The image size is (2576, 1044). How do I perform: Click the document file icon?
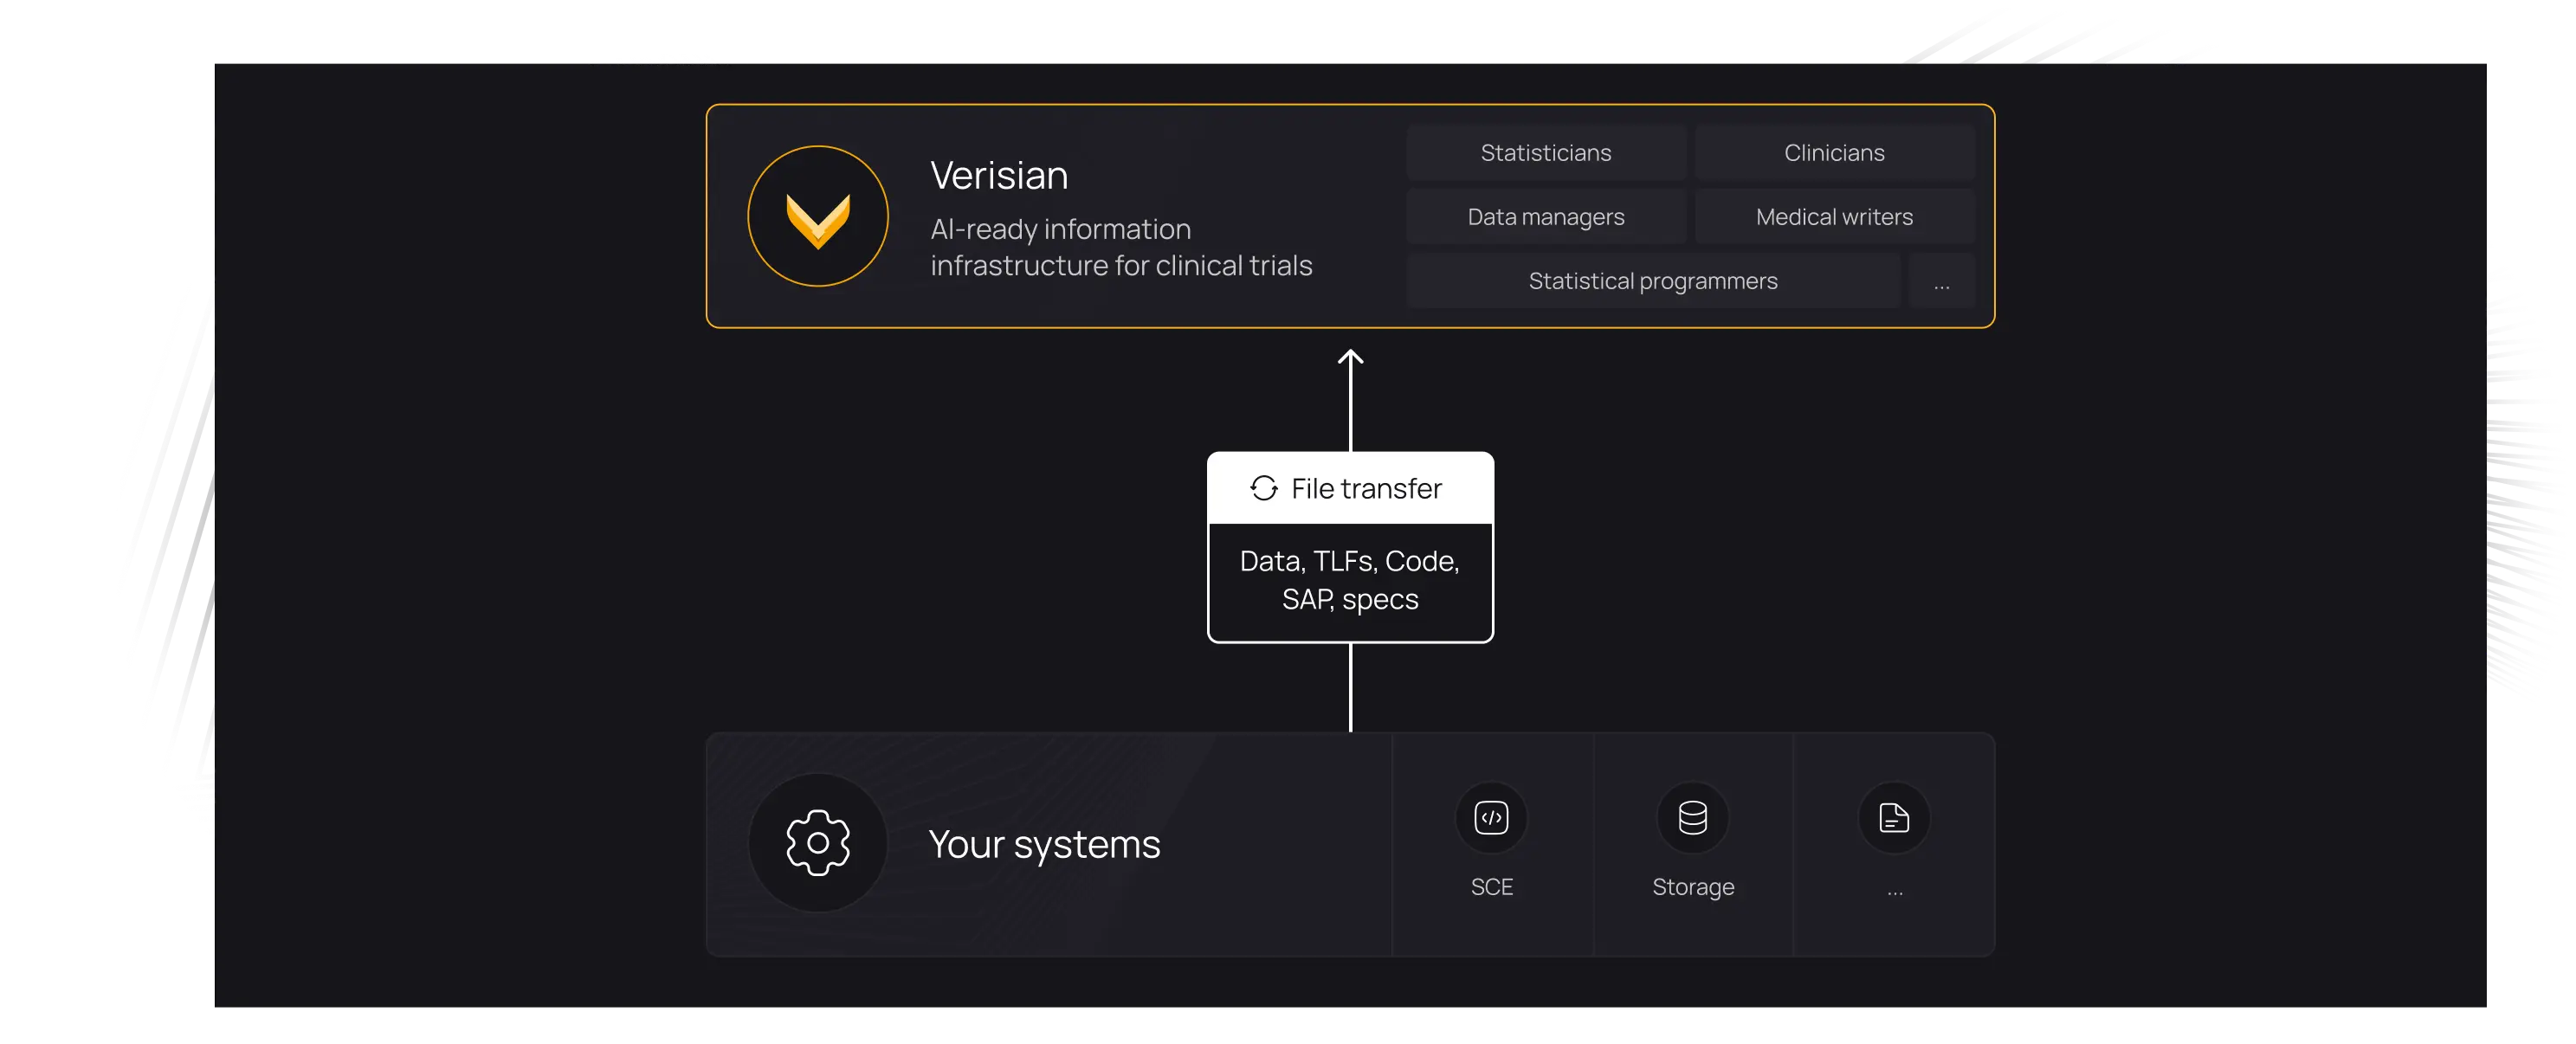click(1893, 818)
